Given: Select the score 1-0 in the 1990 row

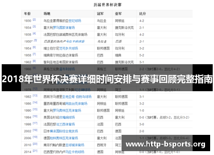Looking at the screenshot, I should pos(142,110).
